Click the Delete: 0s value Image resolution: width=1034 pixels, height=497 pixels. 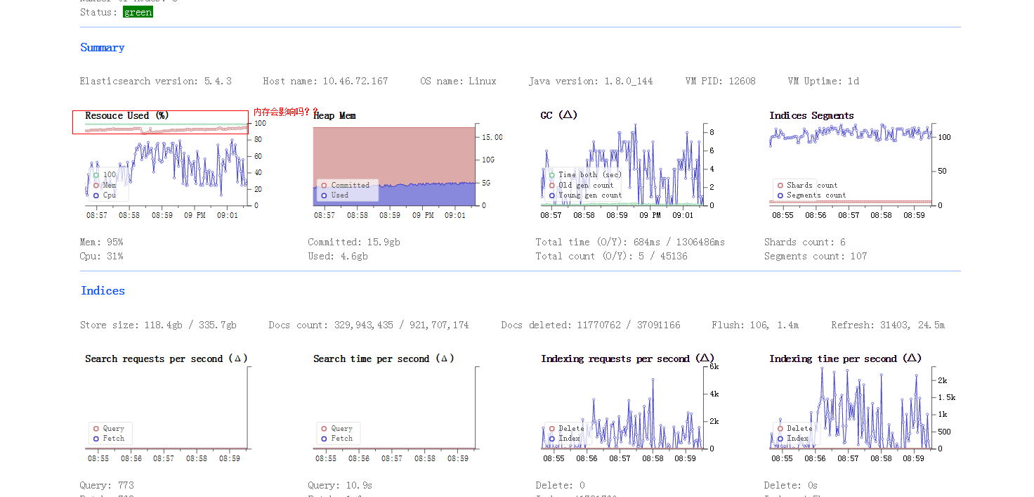coord(791,486)
